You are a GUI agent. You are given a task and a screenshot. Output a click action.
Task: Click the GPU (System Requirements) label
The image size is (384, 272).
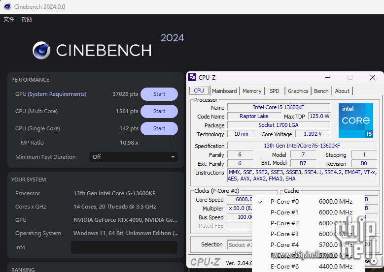pyautogui.click(x=51, y=94)
